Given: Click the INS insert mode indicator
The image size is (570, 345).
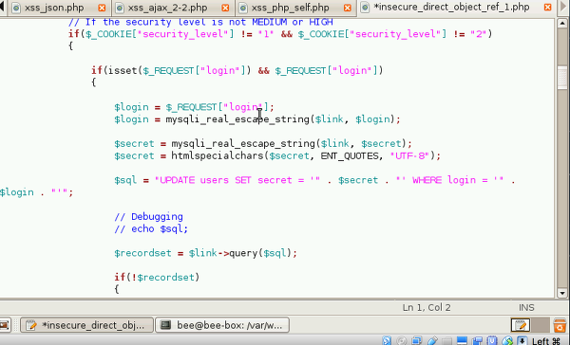Looking at the screenshot, I should [526, 308].
